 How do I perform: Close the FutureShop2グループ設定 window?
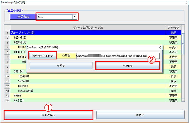(185, 2)
